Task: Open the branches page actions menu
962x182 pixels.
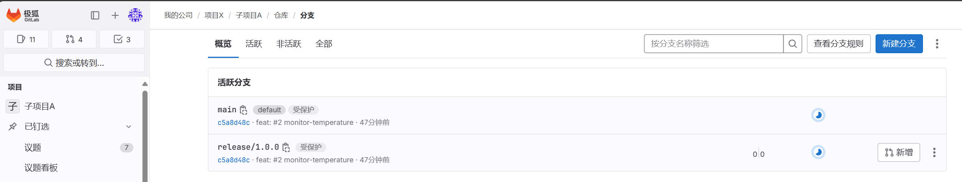Action: pyautogui.click(x=937, y=44)
